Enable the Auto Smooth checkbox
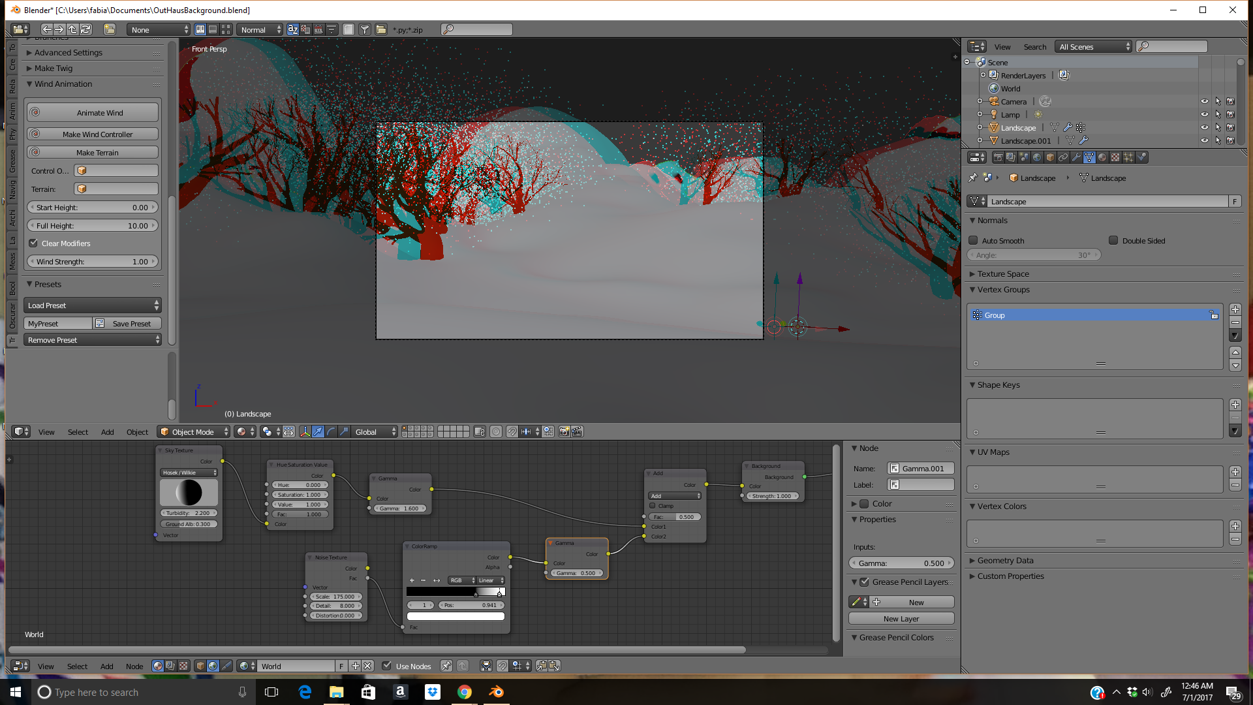Viewport: 1253px width, 705px height. click(x=973, y=240)
